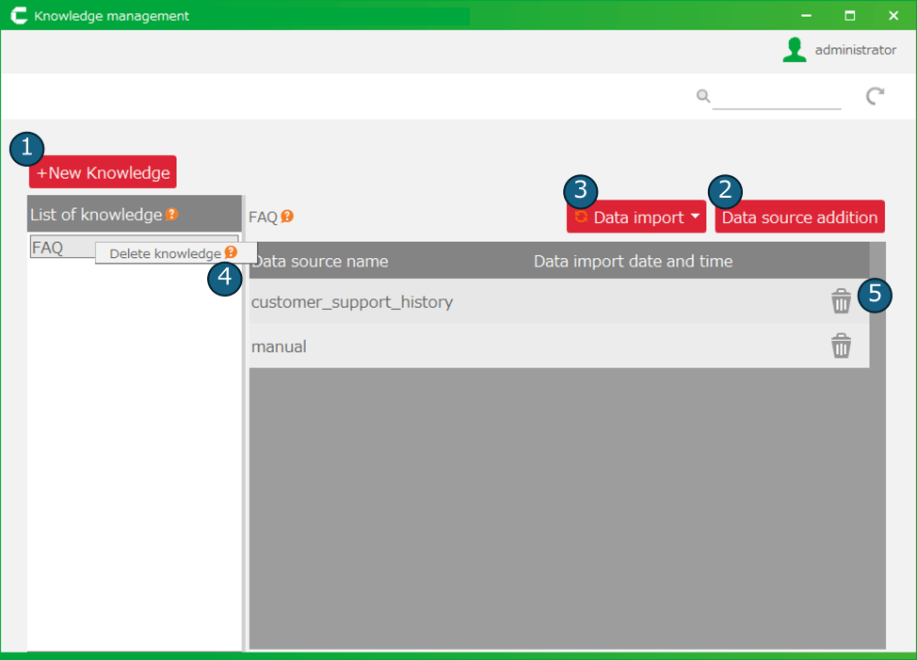Image resolution: width=917 pixels, height=660 pixels.
Task: Click the sync icon on Data import
Action: (x=581, y=217)
